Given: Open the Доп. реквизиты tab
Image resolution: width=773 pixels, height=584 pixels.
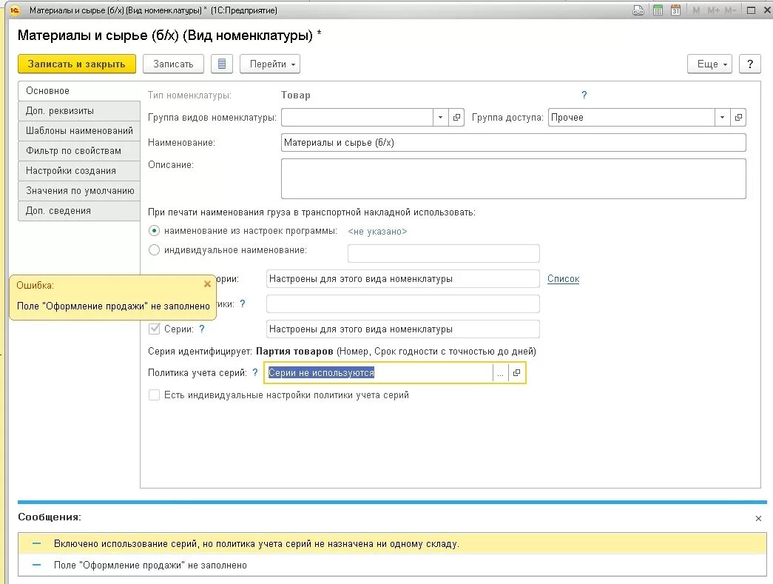Looking at the screenshot, I should (79, 111).
